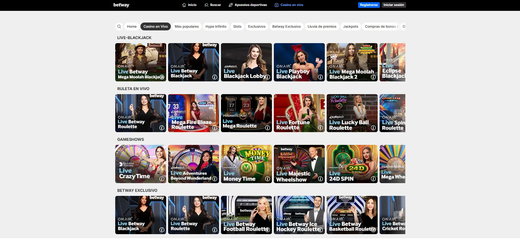Switch to Exclusivos tab
This screenshot has height=242, width=520.
pyautogui.click(x=257, y=26)
